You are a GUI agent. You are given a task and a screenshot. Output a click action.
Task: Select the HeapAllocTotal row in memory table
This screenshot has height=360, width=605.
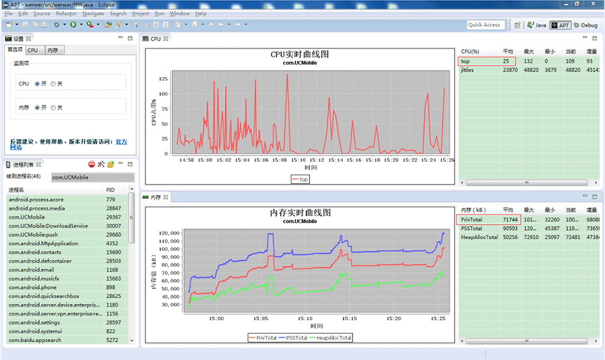[x=529, y=237]
